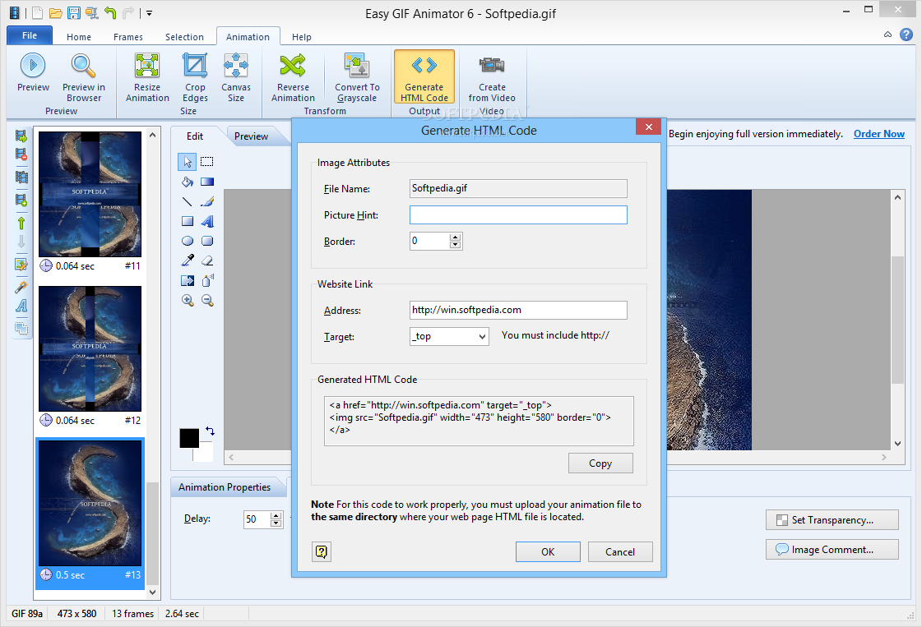Image resolution: width=922 pixels, height=627 pixels.
Task: Click Set Transparency button
Action: click(832, 520)
